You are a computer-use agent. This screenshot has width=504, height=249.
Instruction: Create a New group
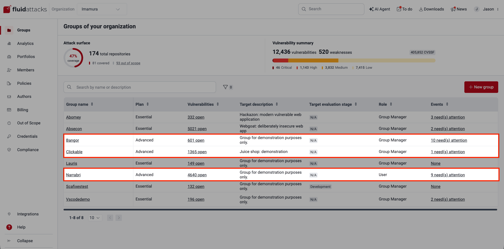[x=481, y=87]
